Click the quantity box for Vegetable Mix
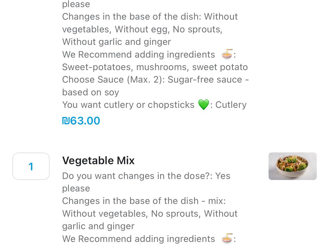Screen dimensions: 329x246 tap(31, 166)
